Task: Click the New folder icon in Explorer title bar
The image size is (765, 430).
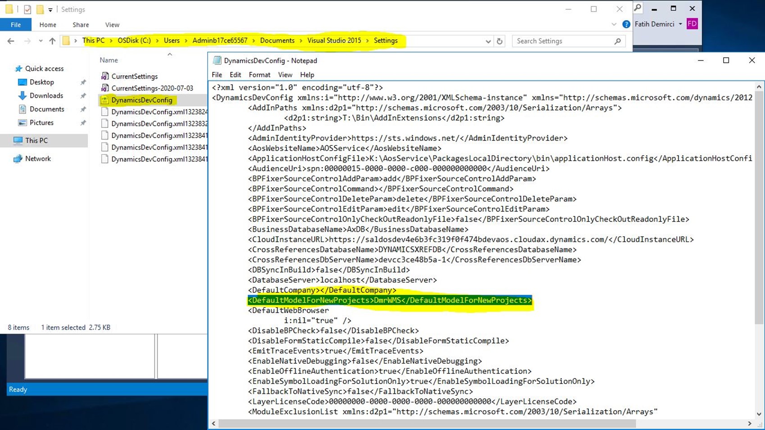Action: coord(40,9)
